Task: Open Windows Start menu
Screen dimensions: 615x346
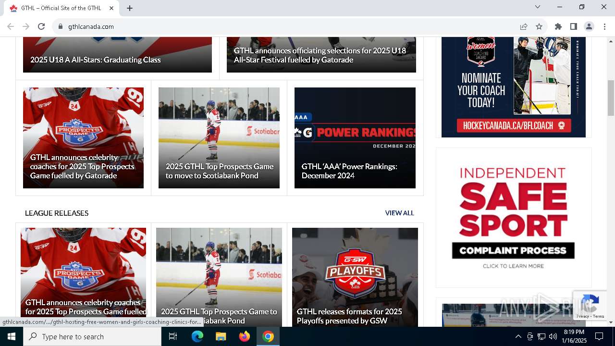Action: pos(12,336)
